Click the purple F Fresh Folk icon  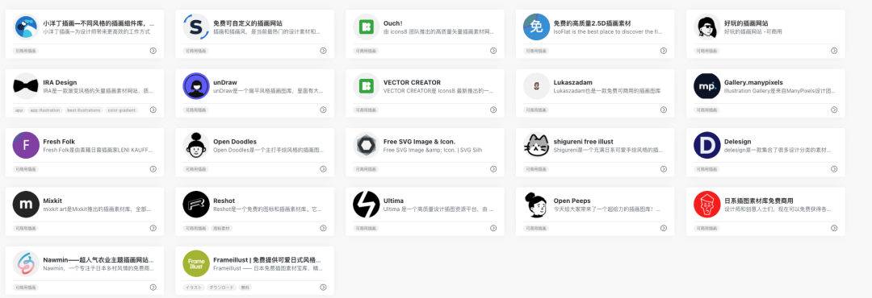pos(26,146)
